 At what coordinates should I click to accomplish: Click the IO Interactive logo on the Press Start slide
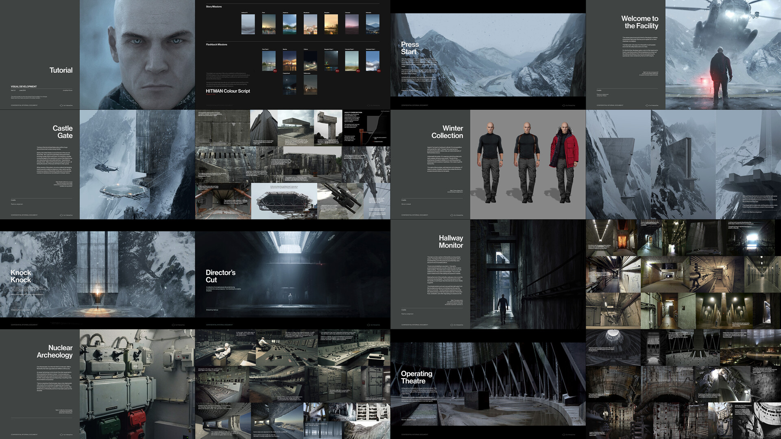pyautogui.click(x=563, y=105)
